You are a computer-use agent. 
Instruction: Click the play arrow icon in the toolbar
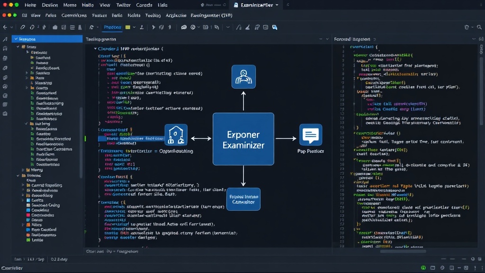click(153, 27)
